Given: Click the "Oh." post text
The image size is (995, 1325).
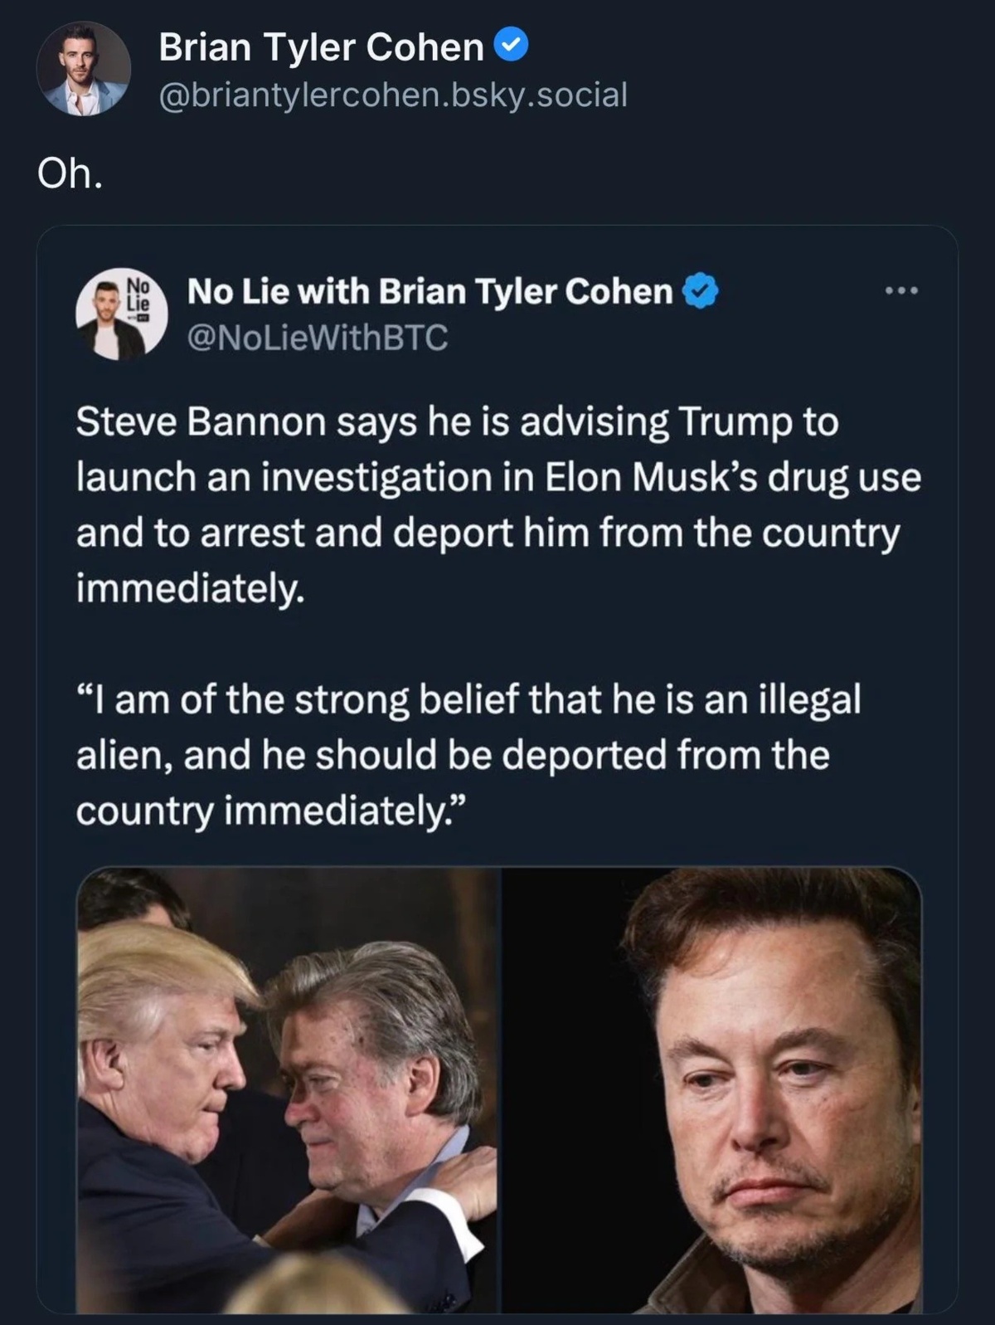Looking at the screenshot, I should tap(70, 173).
